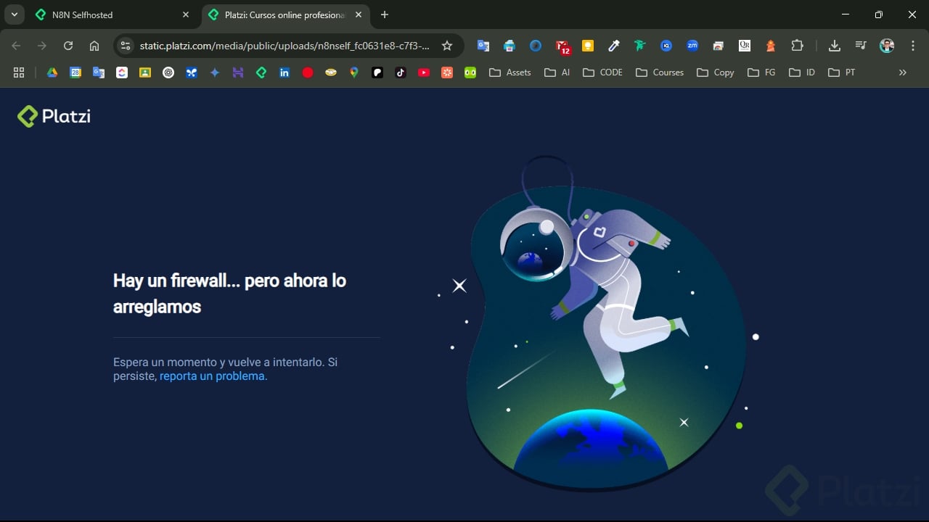
Task: Open the FG bookmarks folder
Action: click(x=762, y=72)
